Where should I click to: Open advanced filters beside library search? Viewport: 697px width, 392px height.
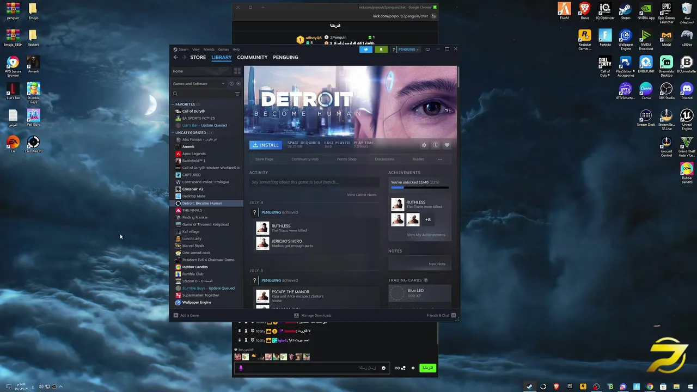click(x=237, y=94)
